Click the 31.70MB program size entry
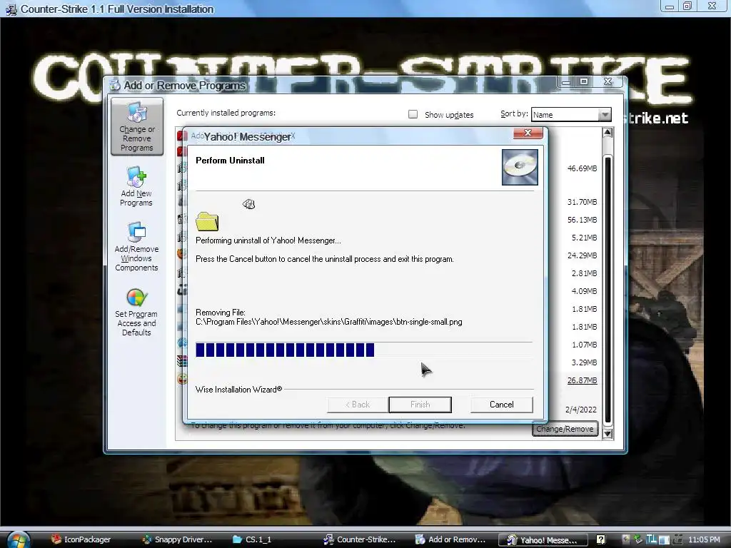This screenshot has height=548, width=731. coord(582,202)
